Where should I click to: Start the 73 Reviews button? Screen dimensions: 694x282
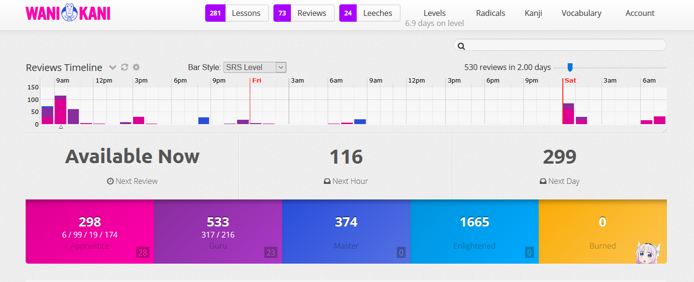coord(304,13)
